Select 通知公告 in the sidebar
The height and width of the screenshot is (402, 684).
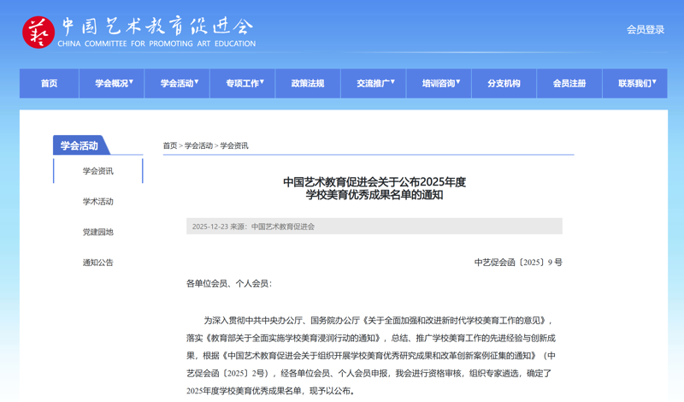click(x=98, y=263)
